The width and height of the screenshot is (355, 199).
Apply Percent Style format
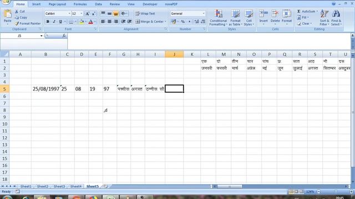(x=183, y=22)
